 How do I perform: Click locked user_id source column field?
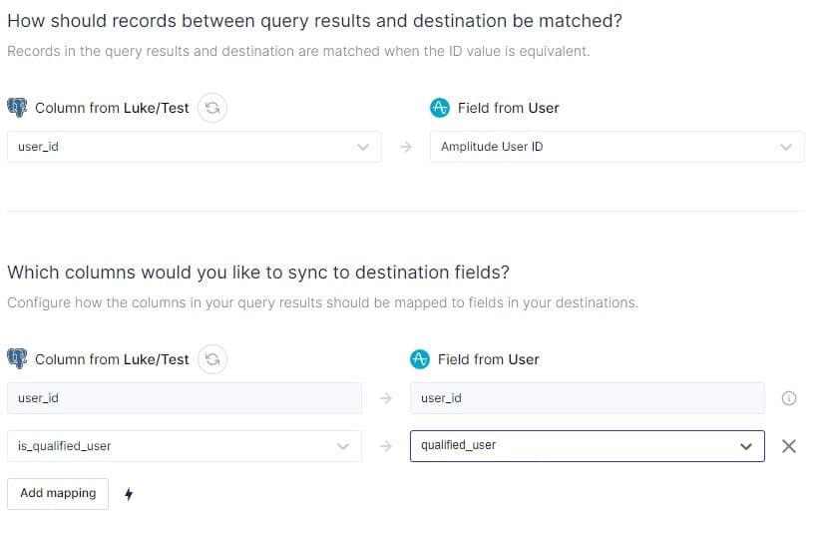coord(184,398)
